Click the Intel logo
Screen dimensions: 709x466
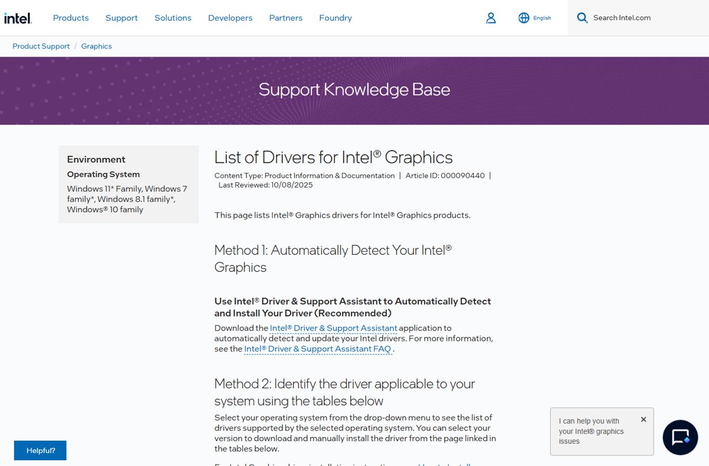[18, 18]
